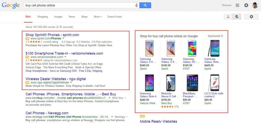The image size is (261, 123).
Task: Open the Cell Phones - Newegg.com result
Action: coord(47,113)
